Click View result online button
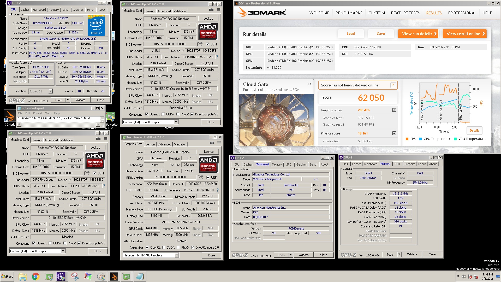The image size is (501, 282). 465,34
